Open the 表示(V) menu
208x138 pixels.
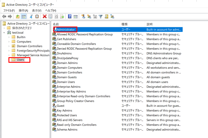click(37, 11)
